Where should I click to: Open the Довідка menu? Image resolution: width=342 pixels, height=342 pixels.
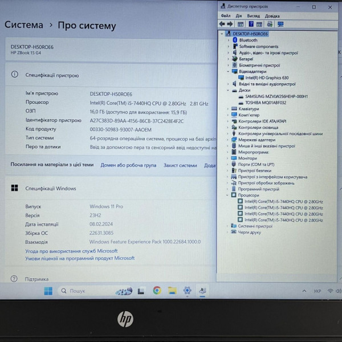click(272, 16)
